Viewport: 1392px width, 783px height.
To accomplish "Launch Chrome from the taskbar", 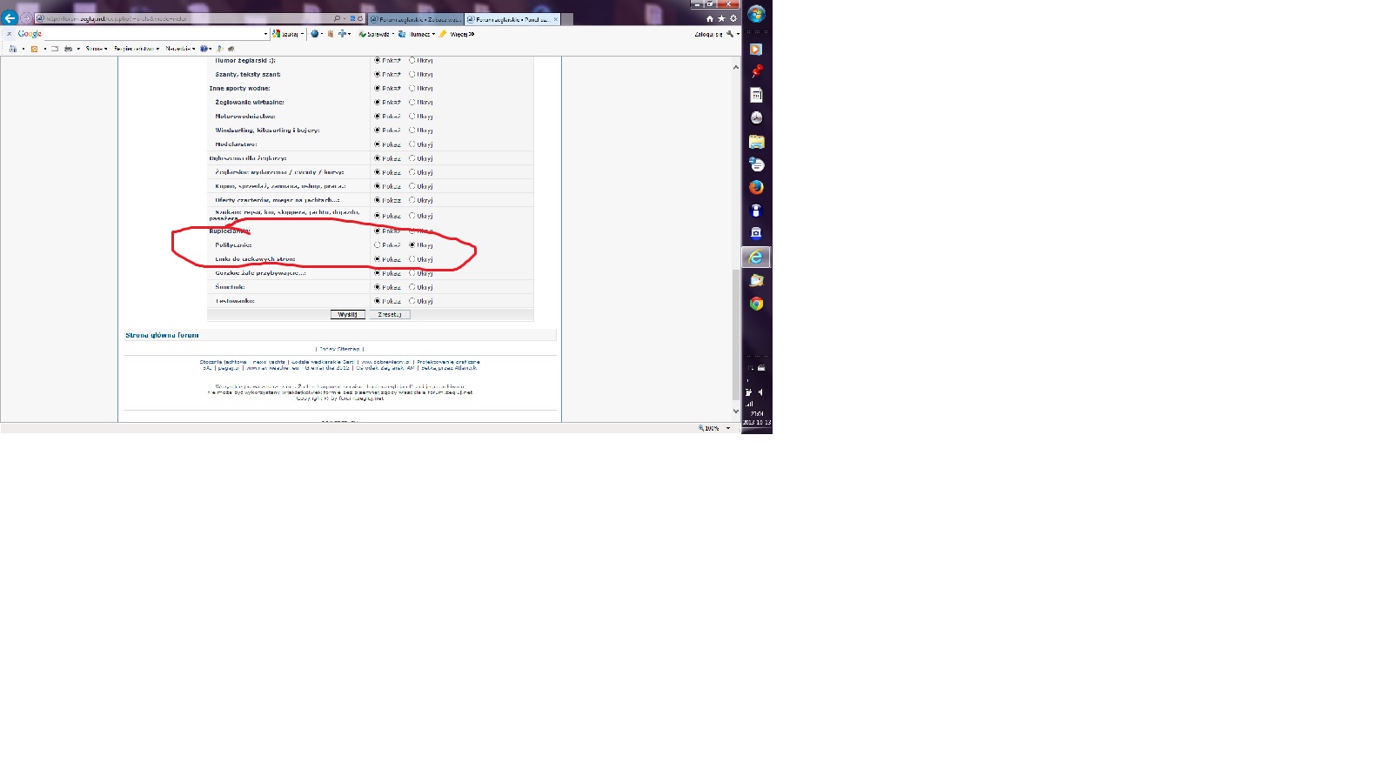I will 756,304.
